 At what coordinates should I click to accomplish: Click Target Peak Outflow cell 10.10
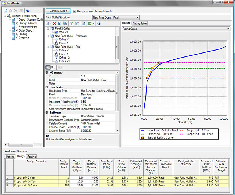pyautogui.click(x=77, y=181)
